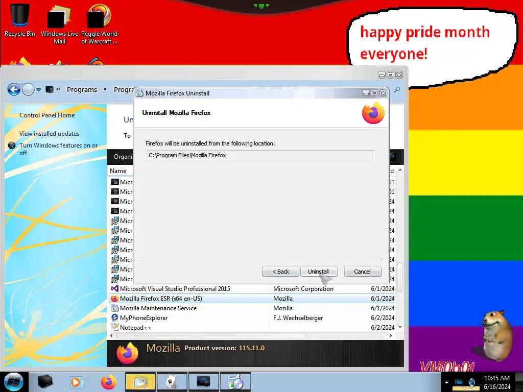The width and height of the screenshot is (523, 392).
Task: Open the Windows Start orb
Action: (x=13, y=382)
